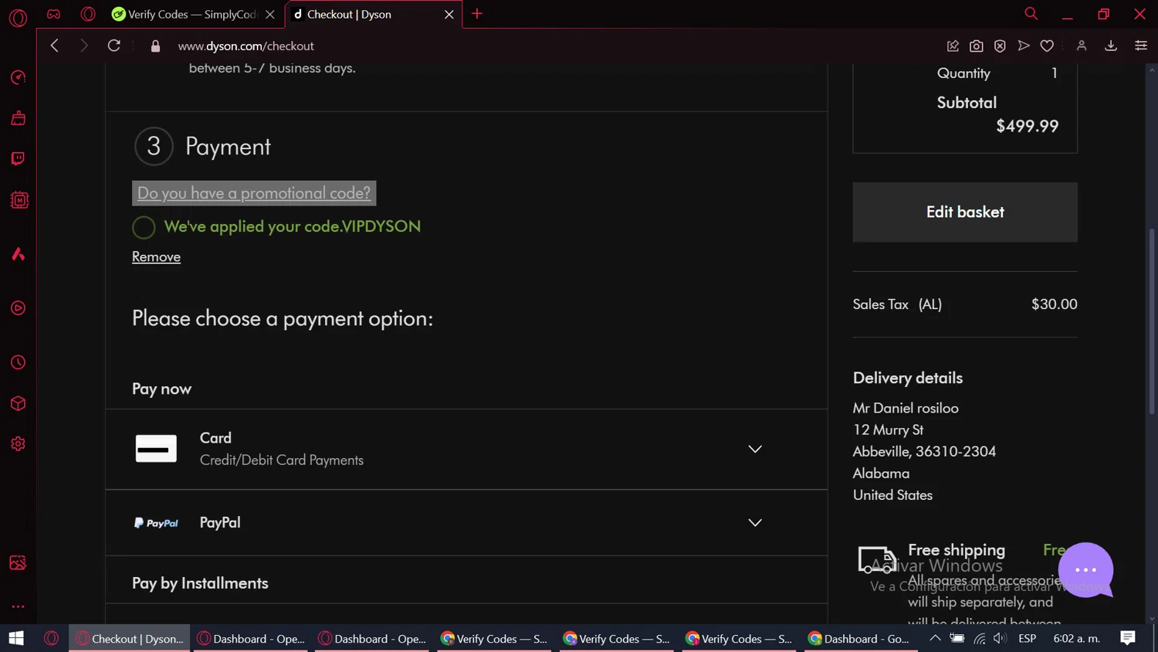Image resolution: width=1158 pixels, height=652 pixels.
Task: Add page to bookmarks with heart icon
Action: [x=1047, y=46]
